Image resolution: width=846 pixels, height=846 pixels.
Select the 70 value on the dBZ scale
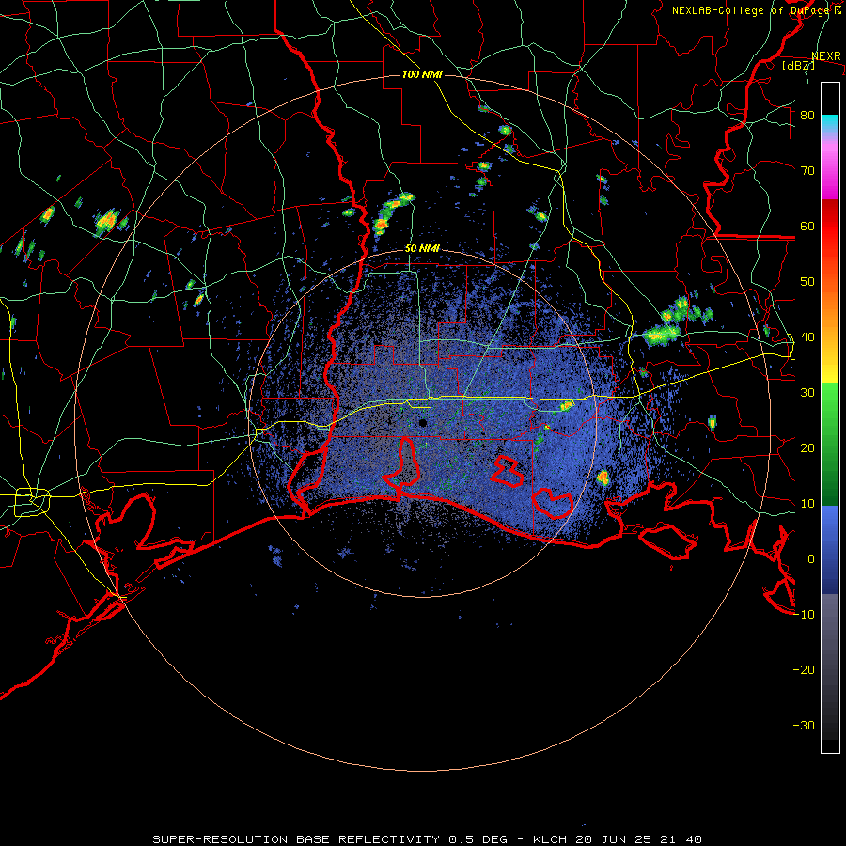pos(807,170)
